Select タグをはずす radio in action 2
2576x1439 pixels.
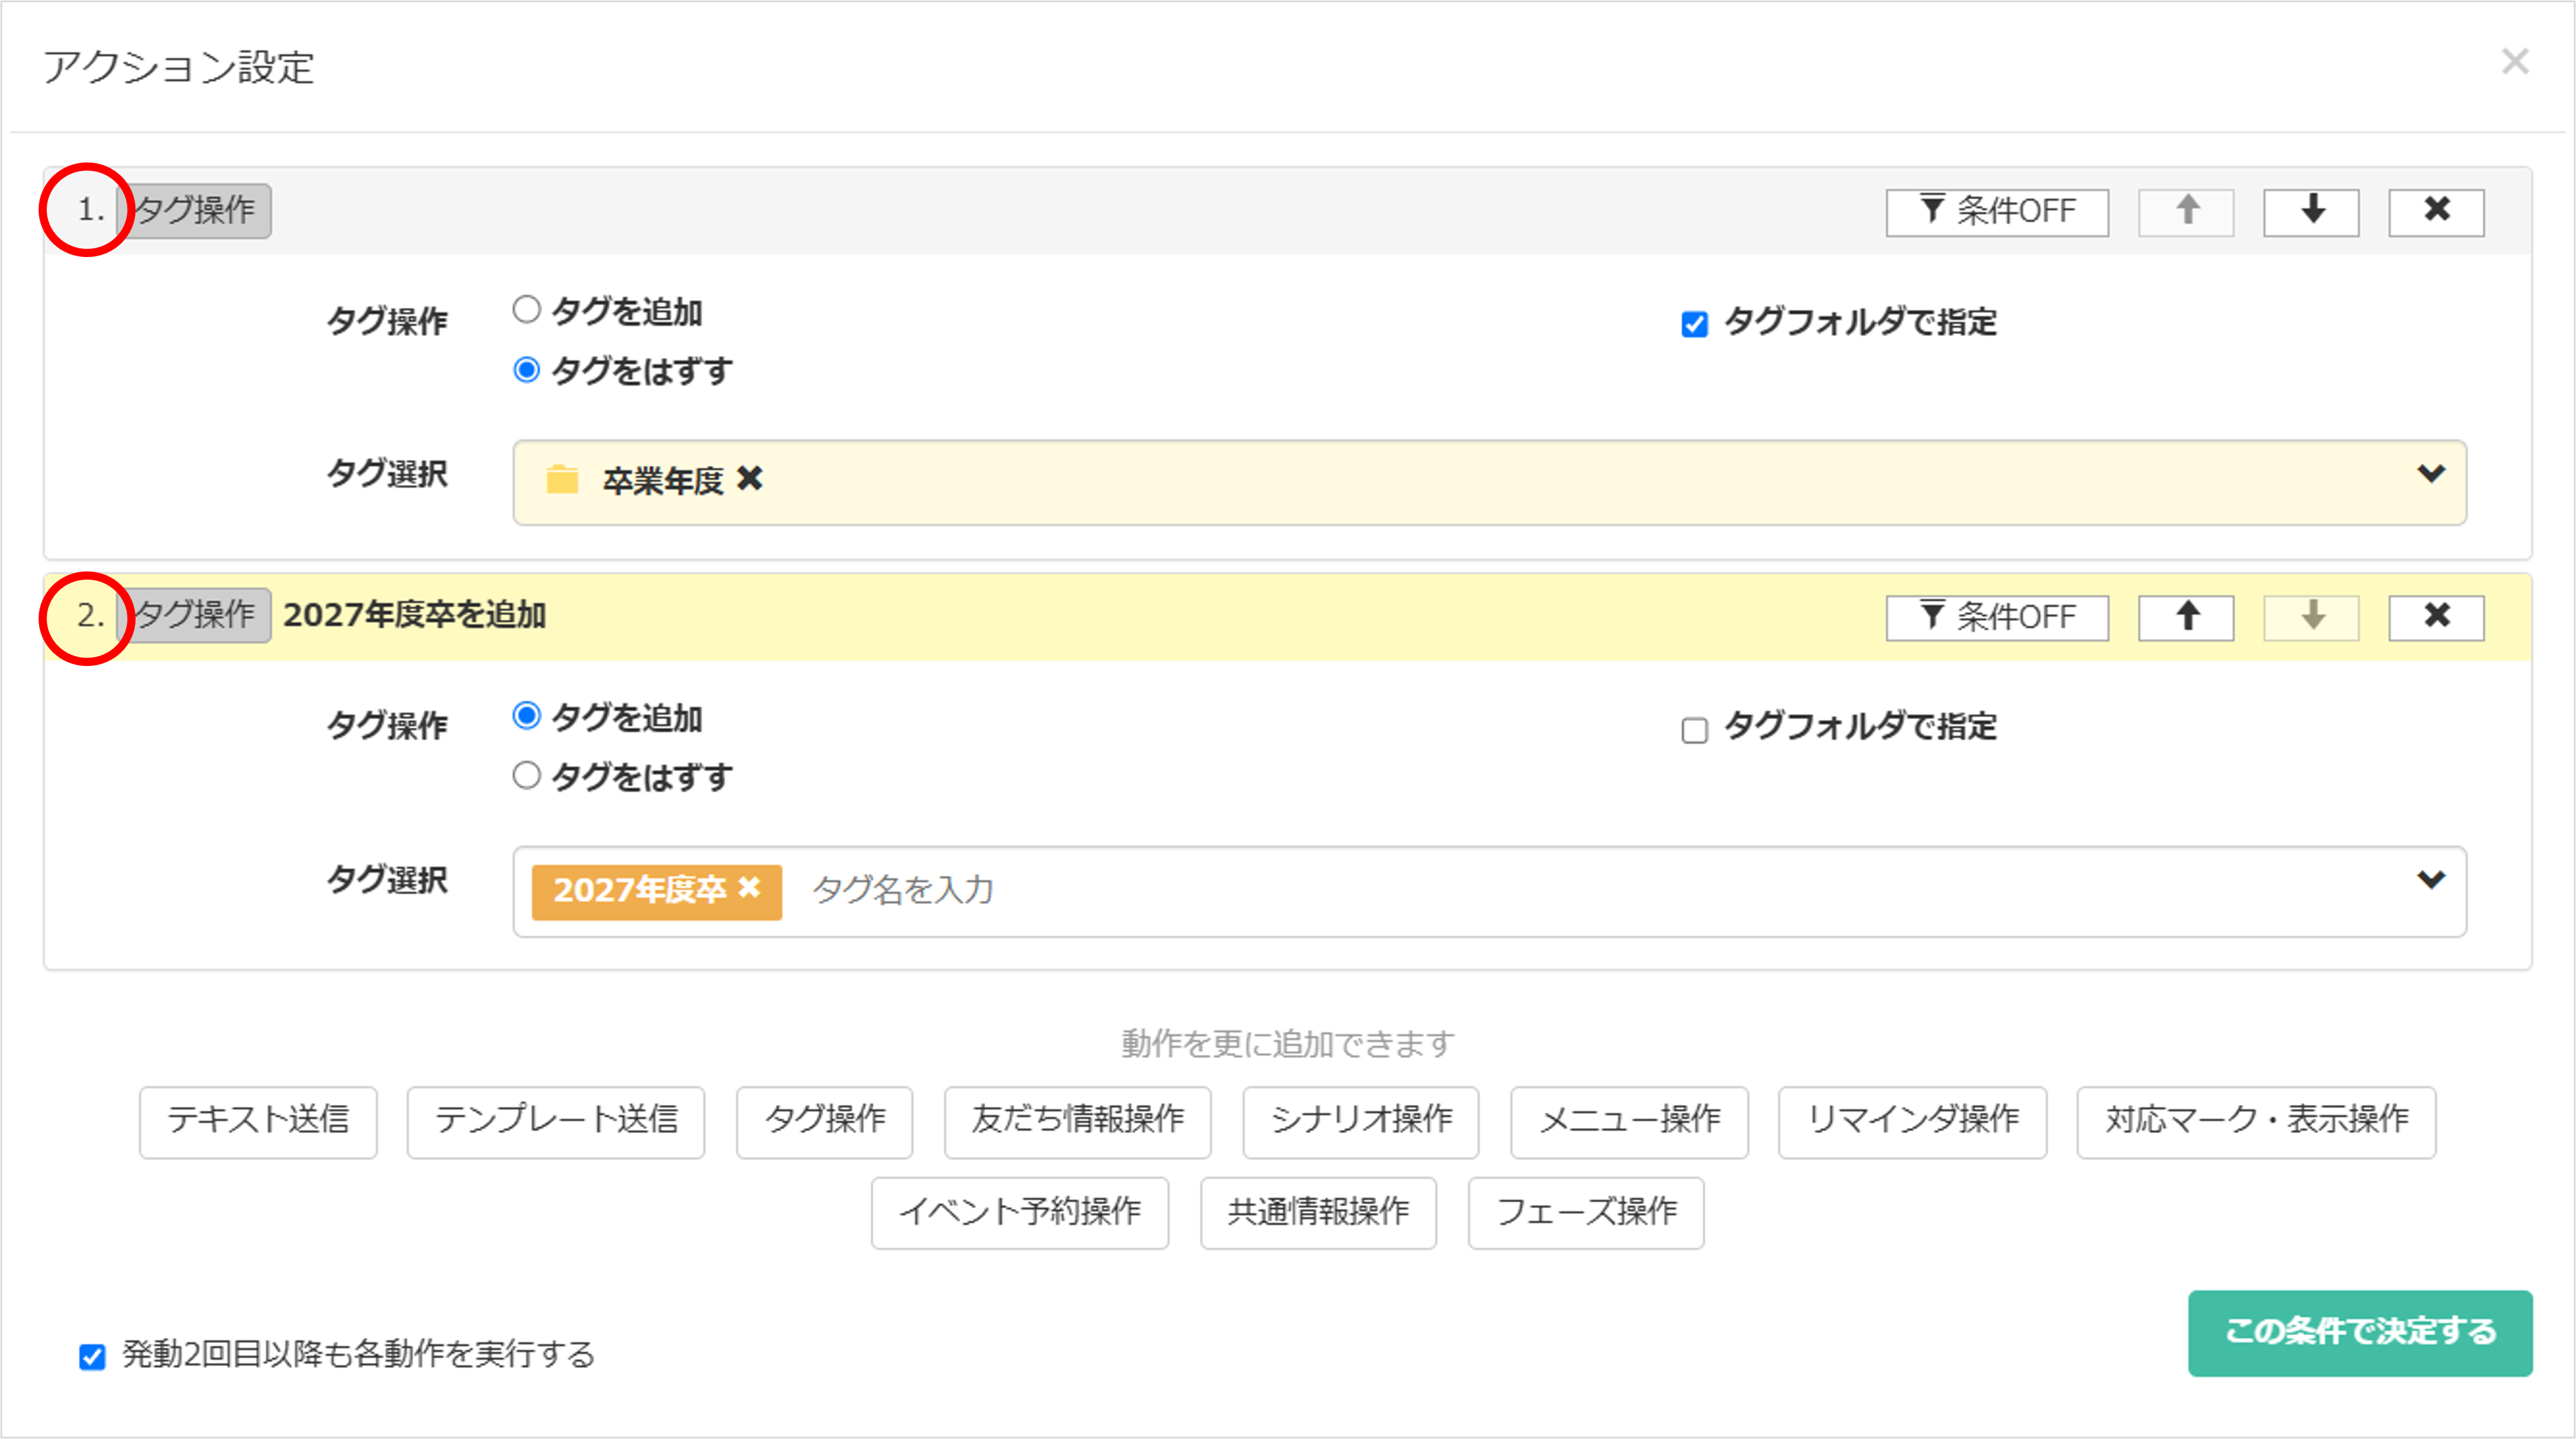(x=527, y=776)
